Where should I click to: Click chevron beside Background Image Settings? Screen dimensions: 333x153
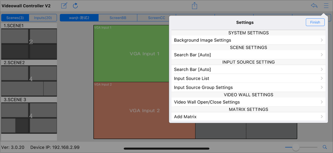[x=322, y=40]
